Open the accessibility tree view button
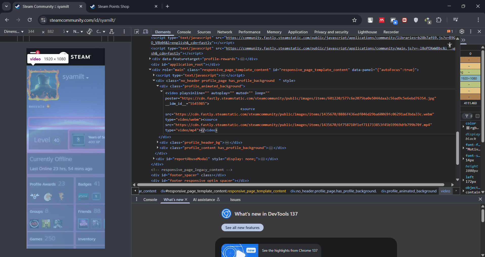The width and height of the screenshot is (485, 257). [450, 45]
